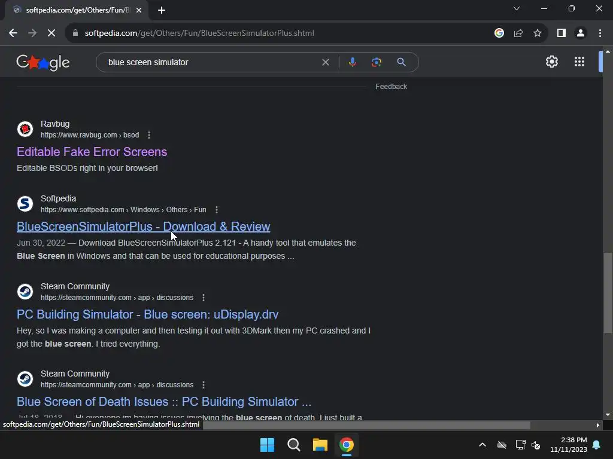Screen dimensions: 613x459
Task: Click the Softpedia site favicon
Action: 25,204
